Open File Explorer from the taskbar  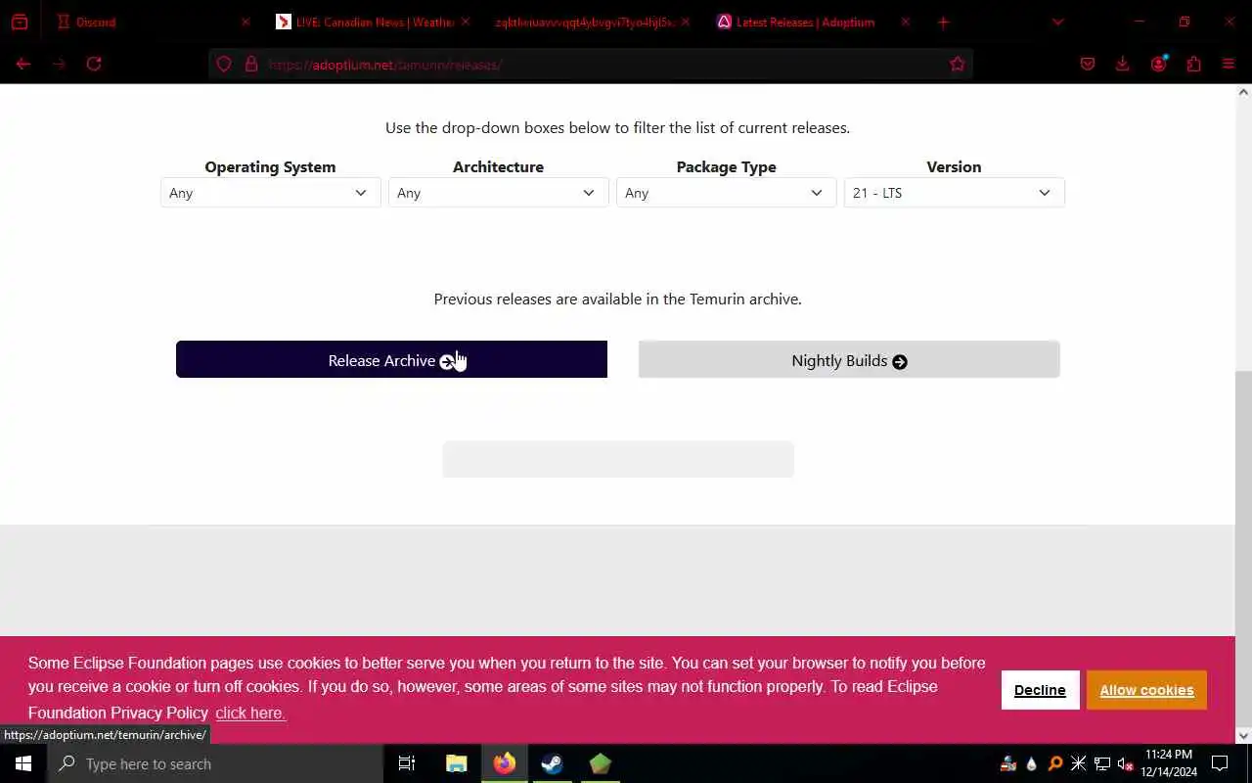457,763
